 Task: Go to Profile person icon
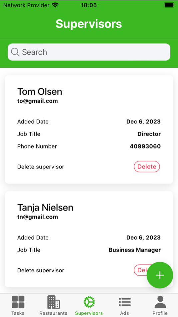(x=160, y=302)
